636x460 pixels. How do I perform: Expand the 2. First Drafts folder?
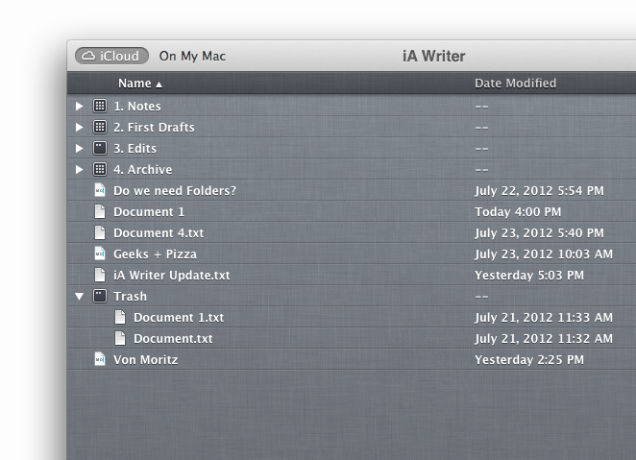tap(79, 127)
